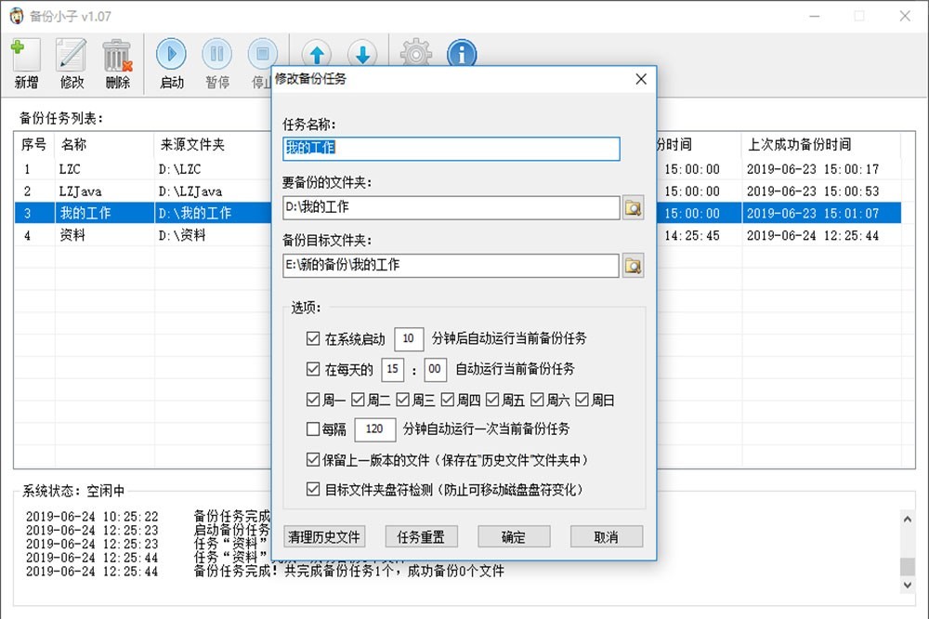Select the 资料 task row in list
929x619 pixels.
[139, 236]
